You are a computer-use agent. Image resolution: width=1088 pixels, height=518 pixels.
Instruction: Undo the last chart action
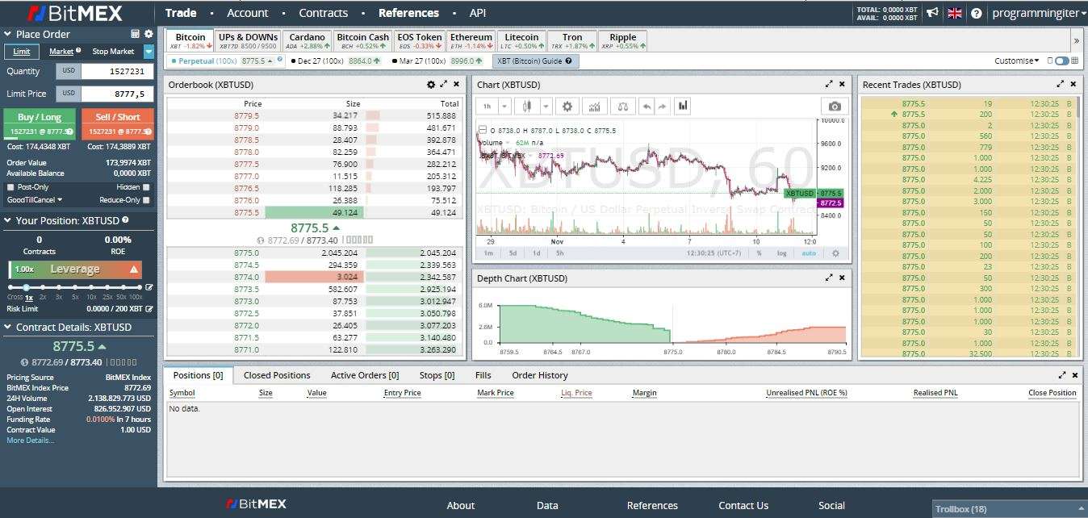pyautogui.click(x=646, y=107)
